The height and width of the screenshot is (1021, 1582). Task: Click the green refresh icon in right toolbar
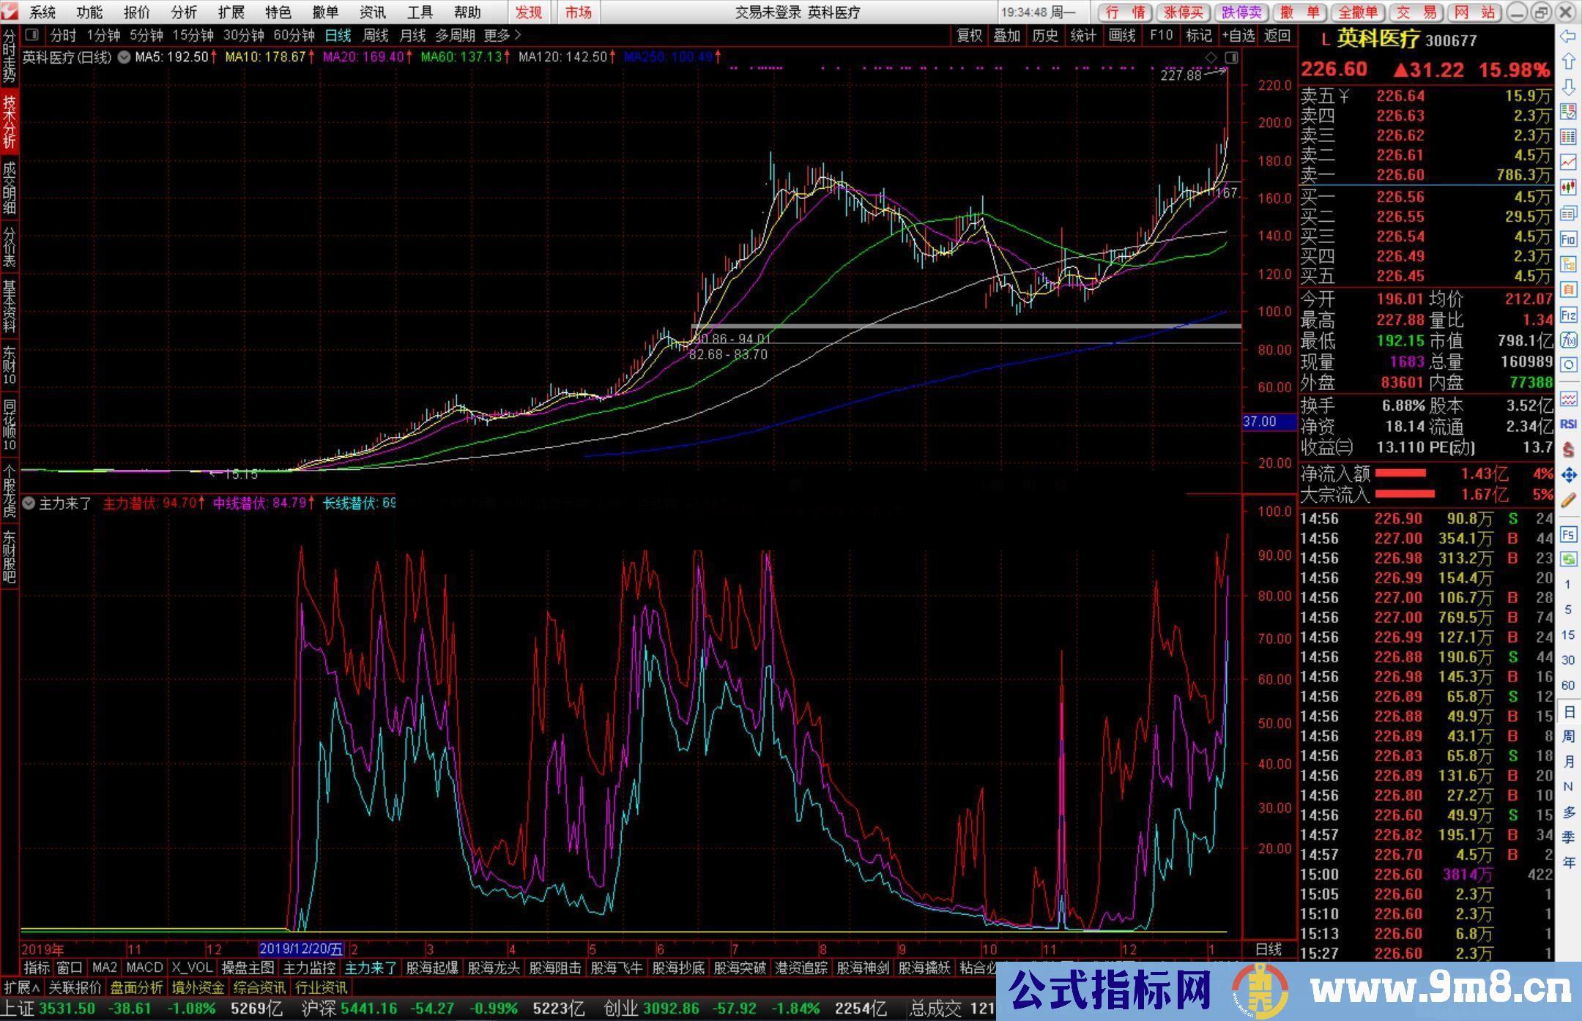click(1568, 559)
